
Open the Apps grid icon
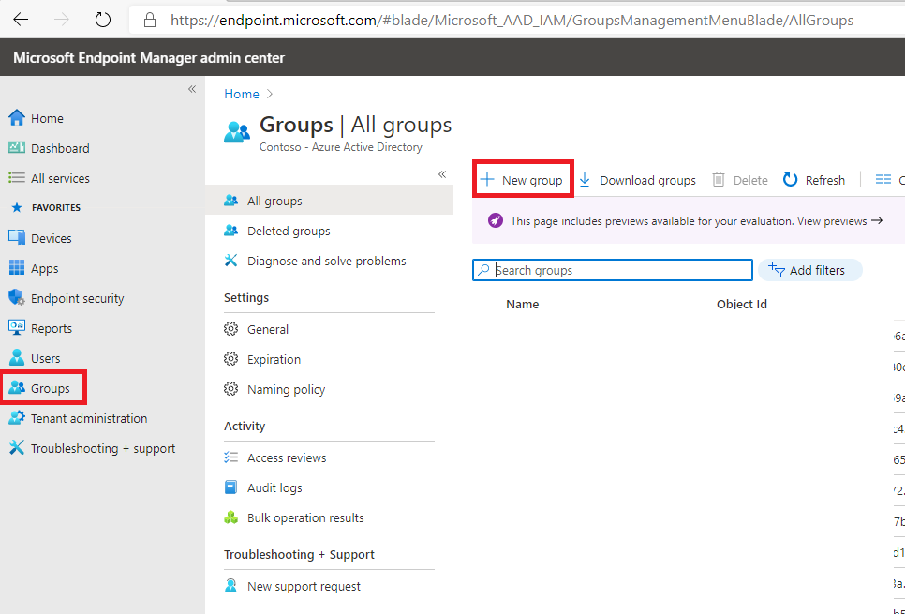tap(17, 268)
